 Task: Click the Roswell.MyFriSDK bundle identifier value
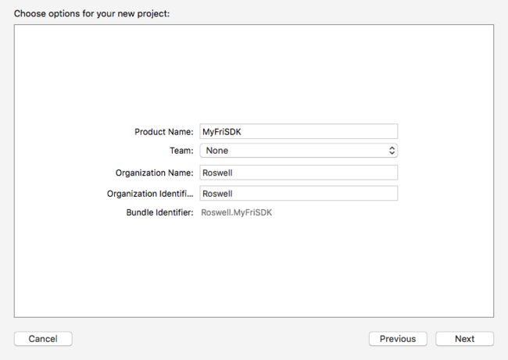(237, 212)
